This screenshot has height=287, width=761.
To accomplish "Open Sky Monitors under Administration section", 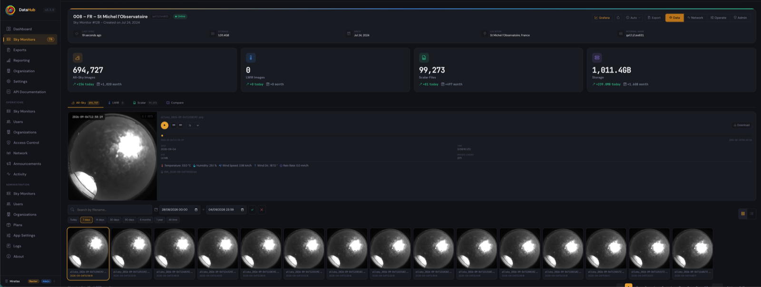I will coord(30,193).
